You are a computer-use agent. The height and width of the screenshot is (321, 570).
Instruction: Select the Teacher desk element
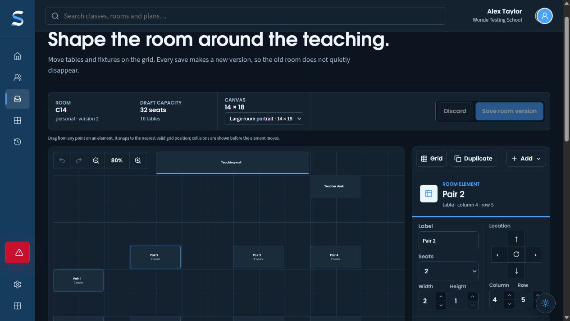pos(335,186)
